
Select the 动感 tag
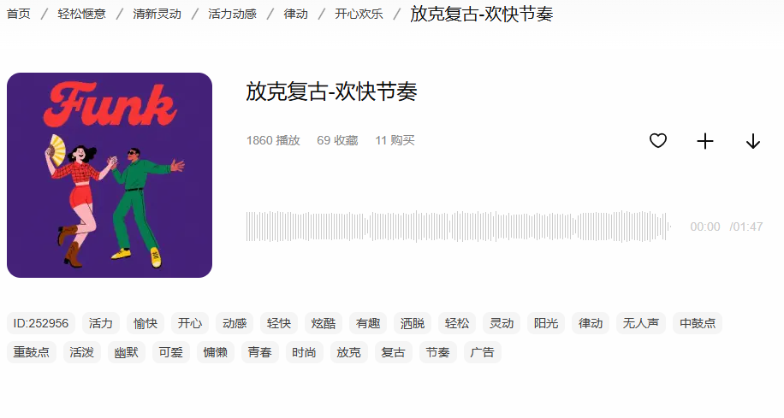click(234, 323)
